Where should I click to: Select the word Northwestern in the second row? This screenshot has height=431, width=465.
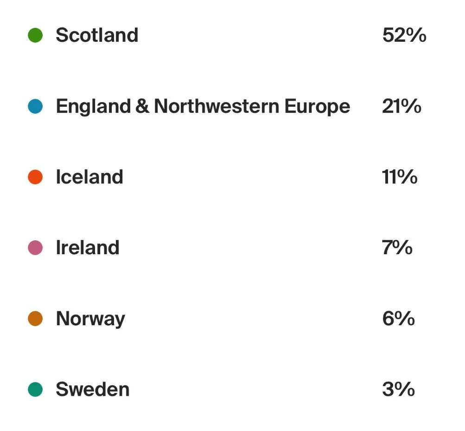tap(217, 106)
